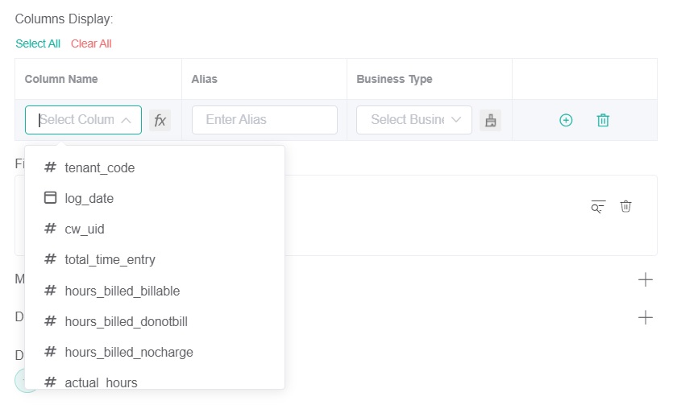Viewport: 673px width, 405px height.
Task: Pick cw_uid in the dropdown list
Action: 85,229
